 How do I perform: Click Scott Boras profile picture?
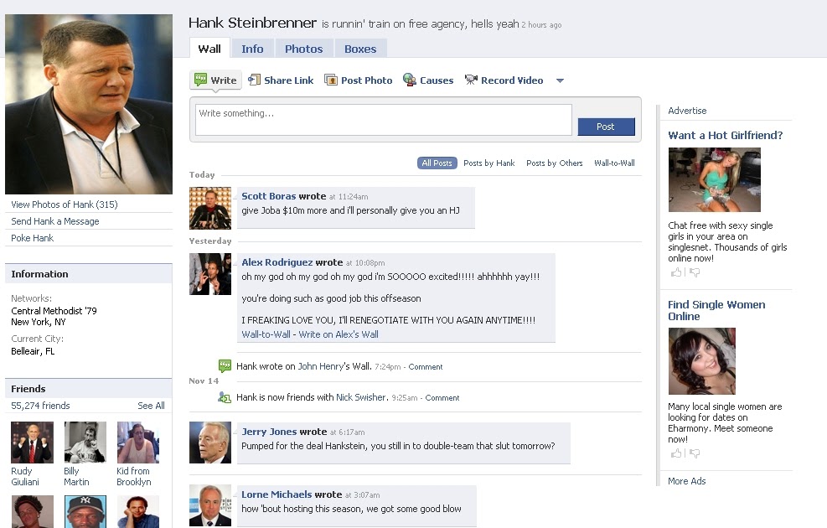coord(210,208)
